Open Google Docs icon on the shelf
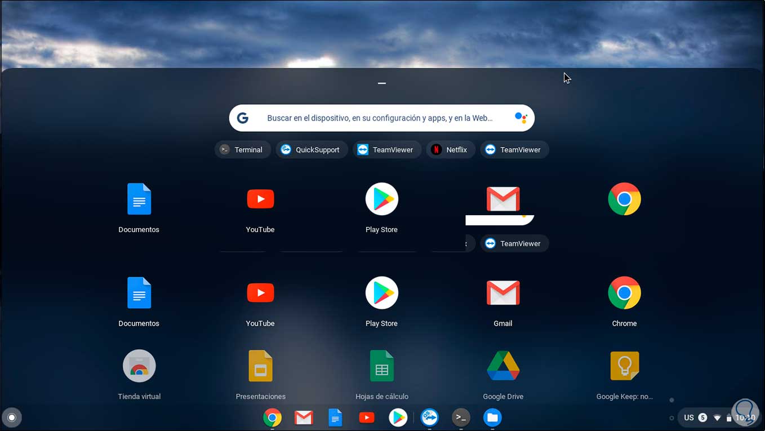 point(335,417)
